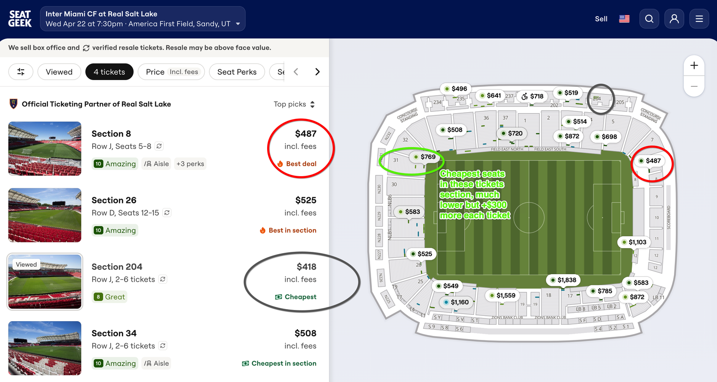Viewport: 717px width, 382px height.
Task: Zoom in on the stadium map
Action: click(x=694, y=65)
